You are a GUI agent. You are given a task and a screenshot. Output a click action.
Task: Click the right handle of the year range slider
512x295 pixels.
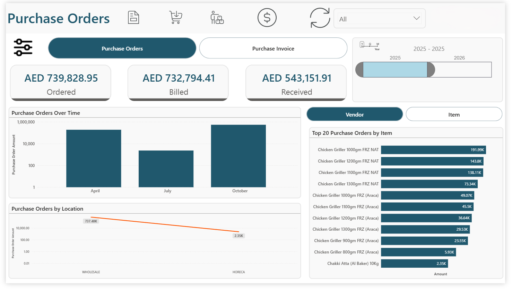tap(431, 70)
